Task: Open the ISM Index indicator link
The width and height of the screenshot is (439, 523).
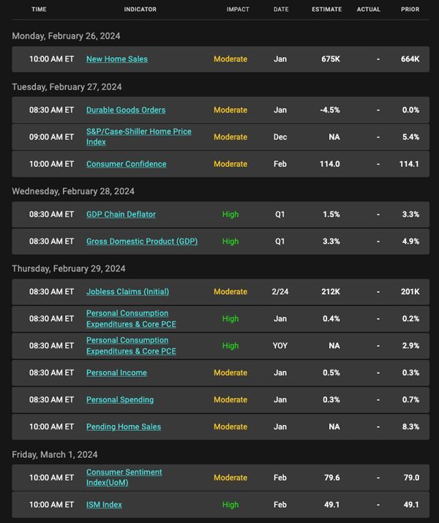Action: point(104,505)
